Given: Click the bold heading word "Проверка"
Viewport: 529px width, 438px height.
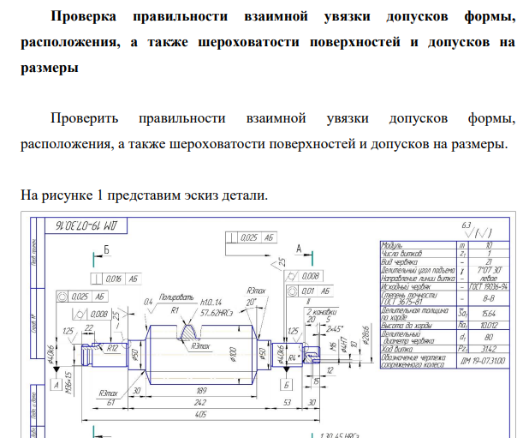Looking at the screenshot, I should click(83, 16).
